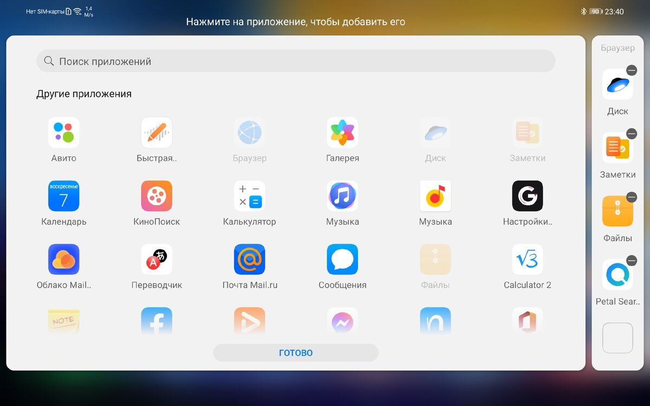650x406 pixels.
Task: Remove Файлы from the side panel
Action: click(x=632, y=197)
